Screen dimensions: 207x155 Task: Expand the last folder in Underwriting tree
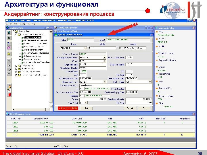coord(16,75)
